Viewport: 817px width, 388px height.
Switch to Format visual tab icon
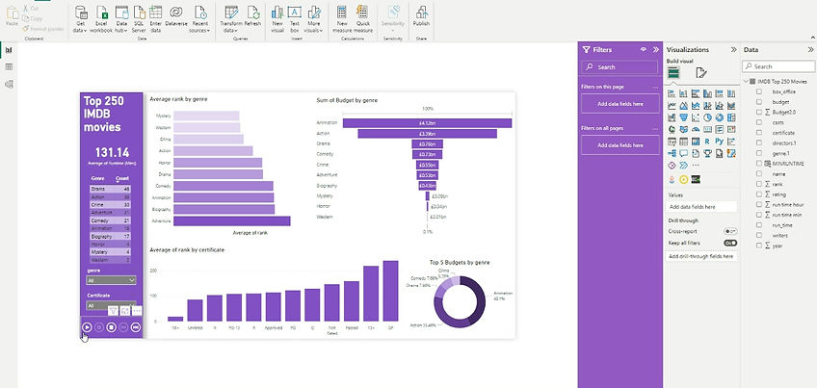[701, 73]
